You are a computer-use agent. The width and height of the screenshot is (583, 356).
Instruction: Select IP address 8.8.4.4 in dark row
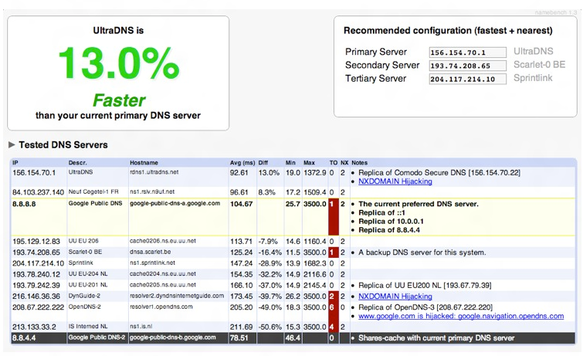[24, 337]
